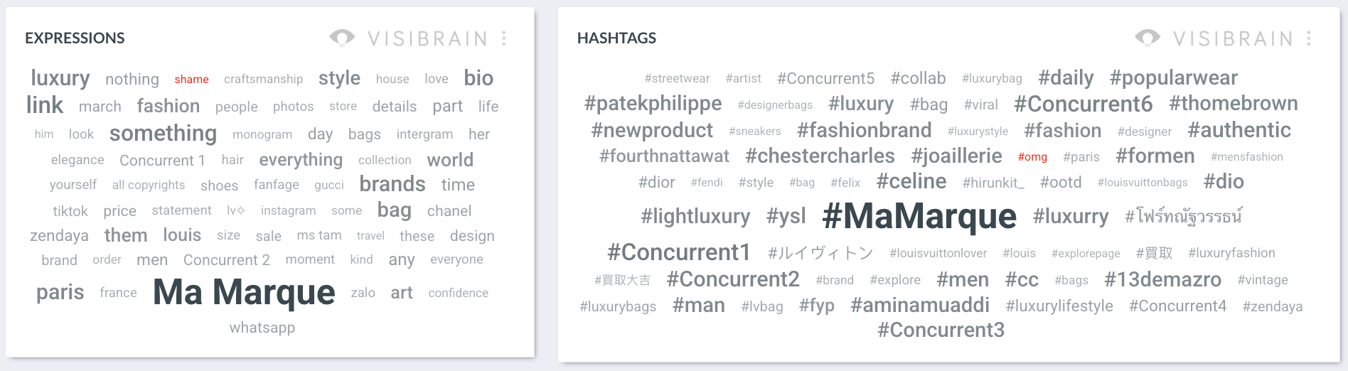Click the "HASHTAGS" panel title
Viewport: 1348px width, 371px height.
[x=616, y=38]
